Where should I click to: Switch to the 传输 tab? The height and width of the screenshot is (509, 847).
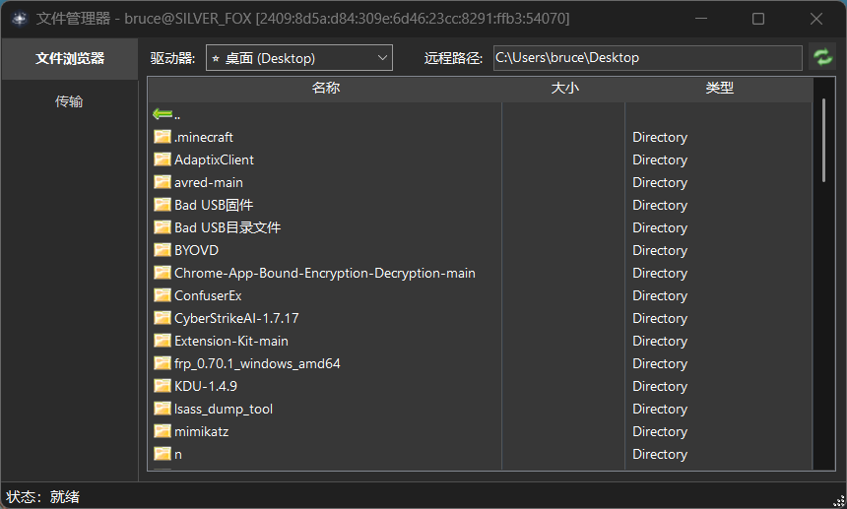pyautogui.click(x=69, y=101)
